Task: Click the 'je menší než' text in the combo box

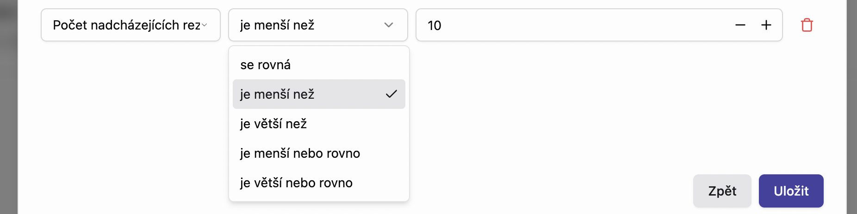Action: point(277,25)
